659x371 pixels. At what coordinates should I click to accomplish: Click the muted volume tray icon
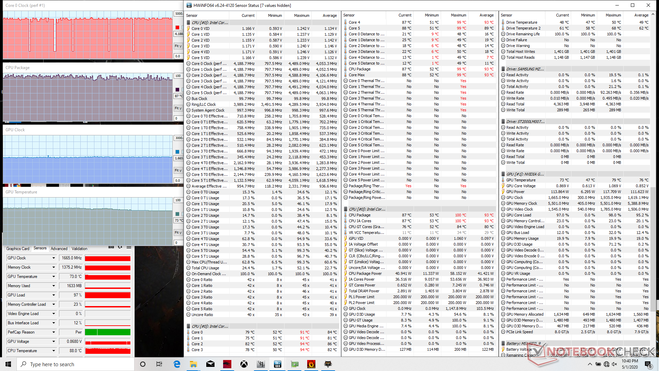click(x=614, y=364)
